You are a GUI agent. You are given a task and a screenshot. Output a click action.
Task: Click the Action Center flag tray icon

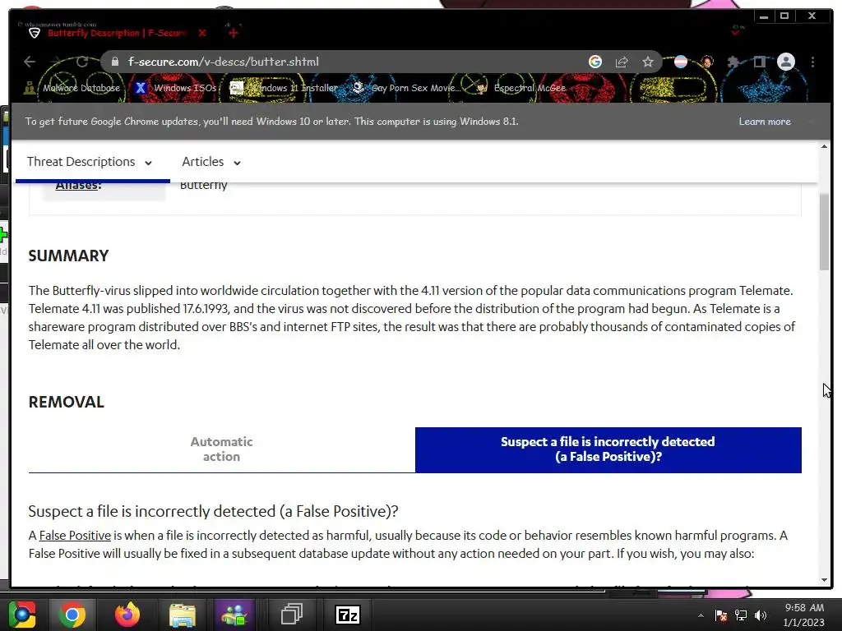[720, 615]
